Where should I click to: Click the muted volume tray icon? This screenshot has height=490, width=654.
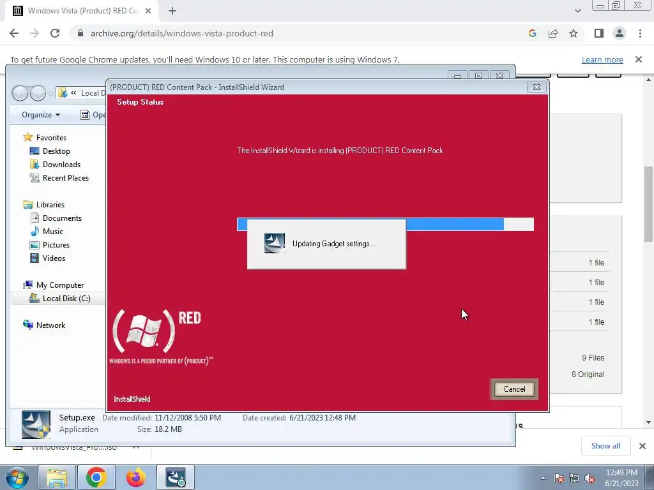pos(589,478)
